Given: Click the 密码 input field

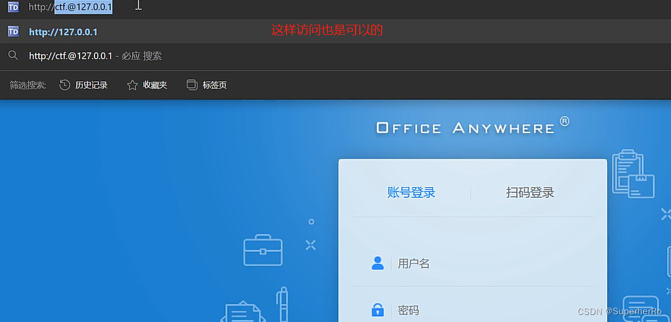Looking at the screenshot, I should 472,310.
